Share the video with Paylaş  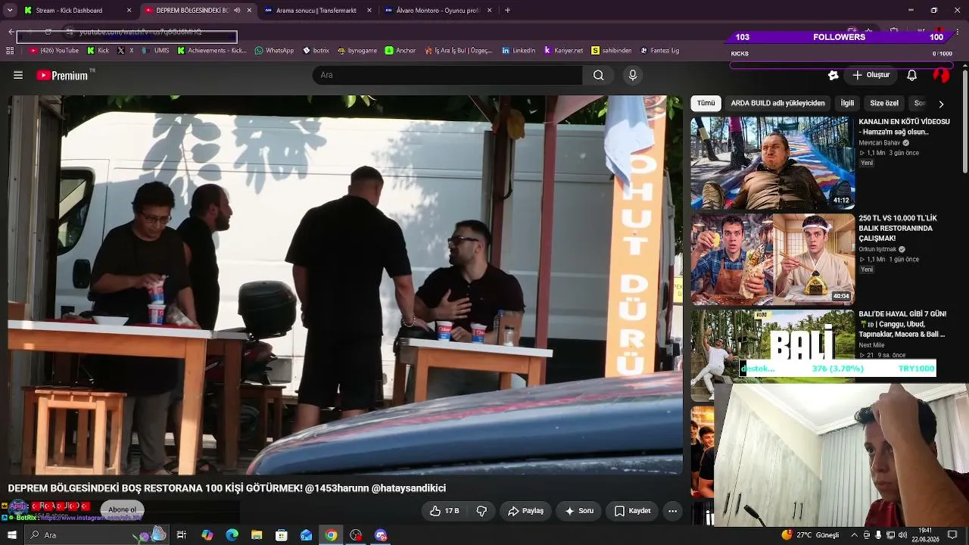526,511
